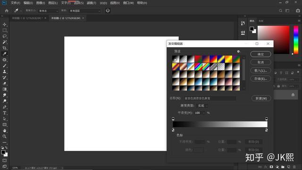The image size is (302, 170).
Task: Toggle lock on the Background layer
Action: coord(293,95)
